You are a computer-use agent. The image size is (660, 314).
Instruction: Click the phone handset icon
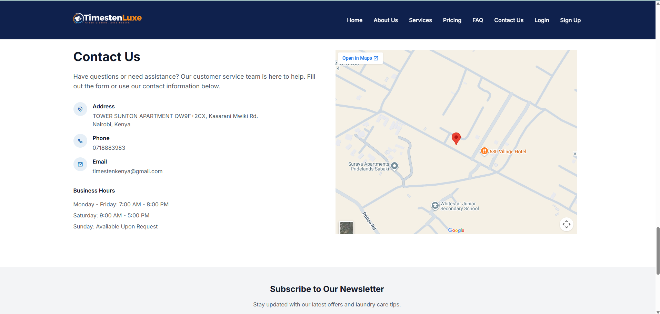(80, 141)
